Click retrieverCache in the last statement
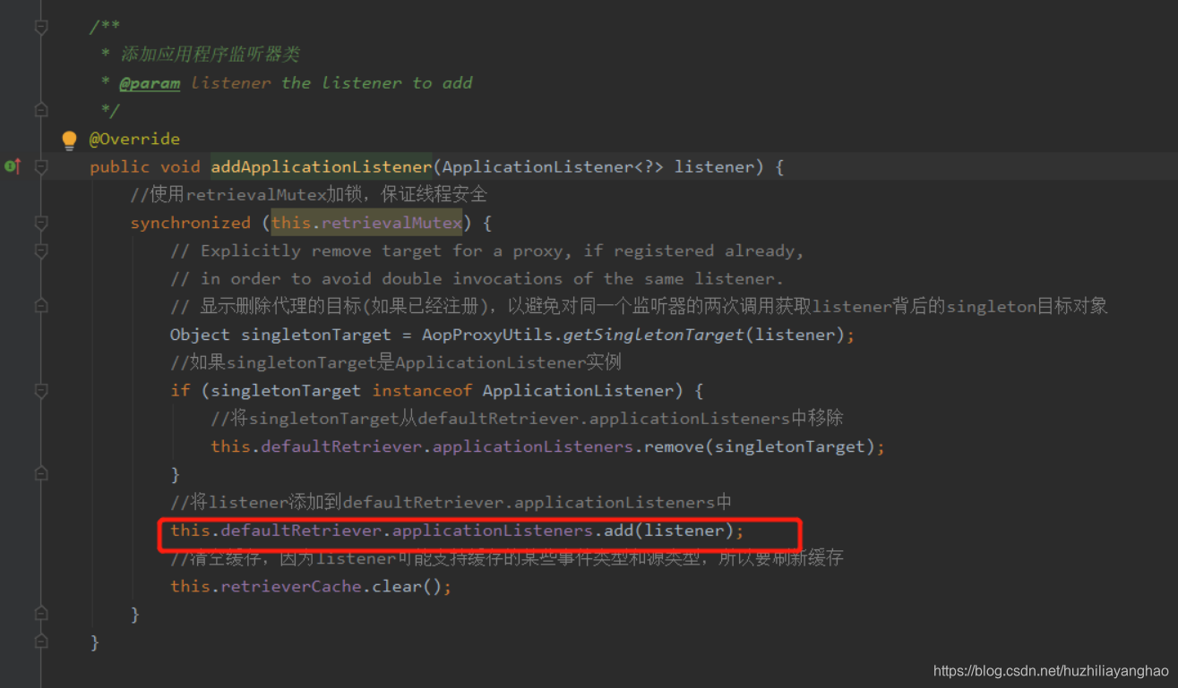 [291, 587]
